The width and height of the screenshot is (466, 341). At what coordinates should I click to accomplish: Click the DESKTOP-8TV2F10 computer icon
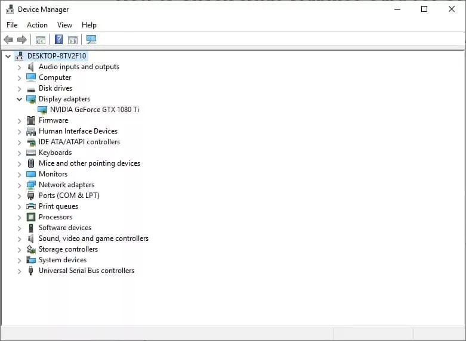(x=20, y=56)
